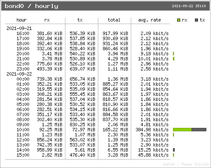This screenshot has height=168, width=211.
Task: Click the 'vnStat / Teemu Toivola' footer text
Action: [186, 164]
